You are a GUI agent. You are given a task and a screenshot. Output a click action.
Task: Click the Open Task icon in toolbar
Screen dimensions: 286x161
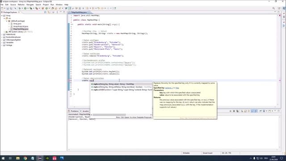[56, 8]
